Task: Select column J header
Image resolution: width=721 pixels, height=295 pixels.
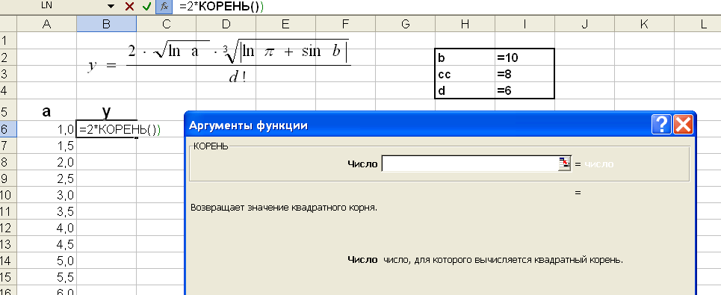Action: tap(585, 25)
